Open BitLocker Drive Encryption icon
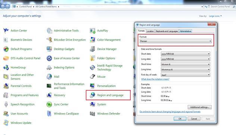This screenshot has height=135, width=236. coord(49,40)
